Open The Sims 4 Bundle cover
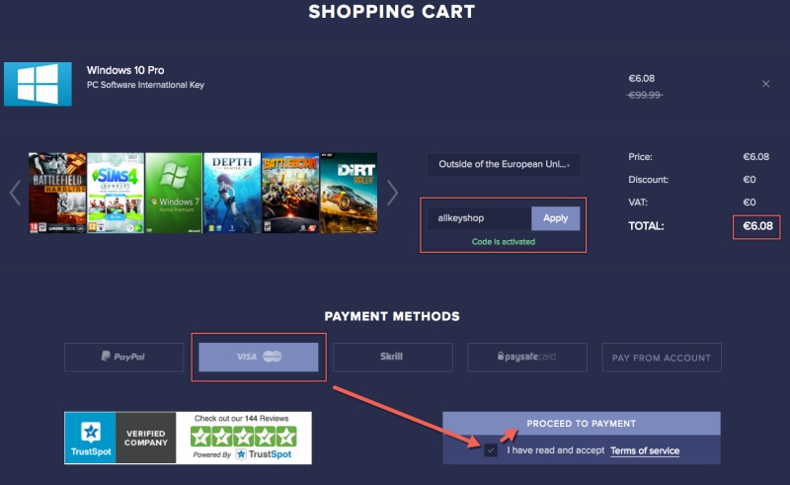The height and width of the screenshot is (485, 790). [x=116, y=193]
